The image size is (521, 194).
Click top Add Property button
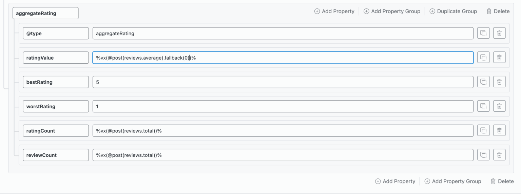coord(334,12)
